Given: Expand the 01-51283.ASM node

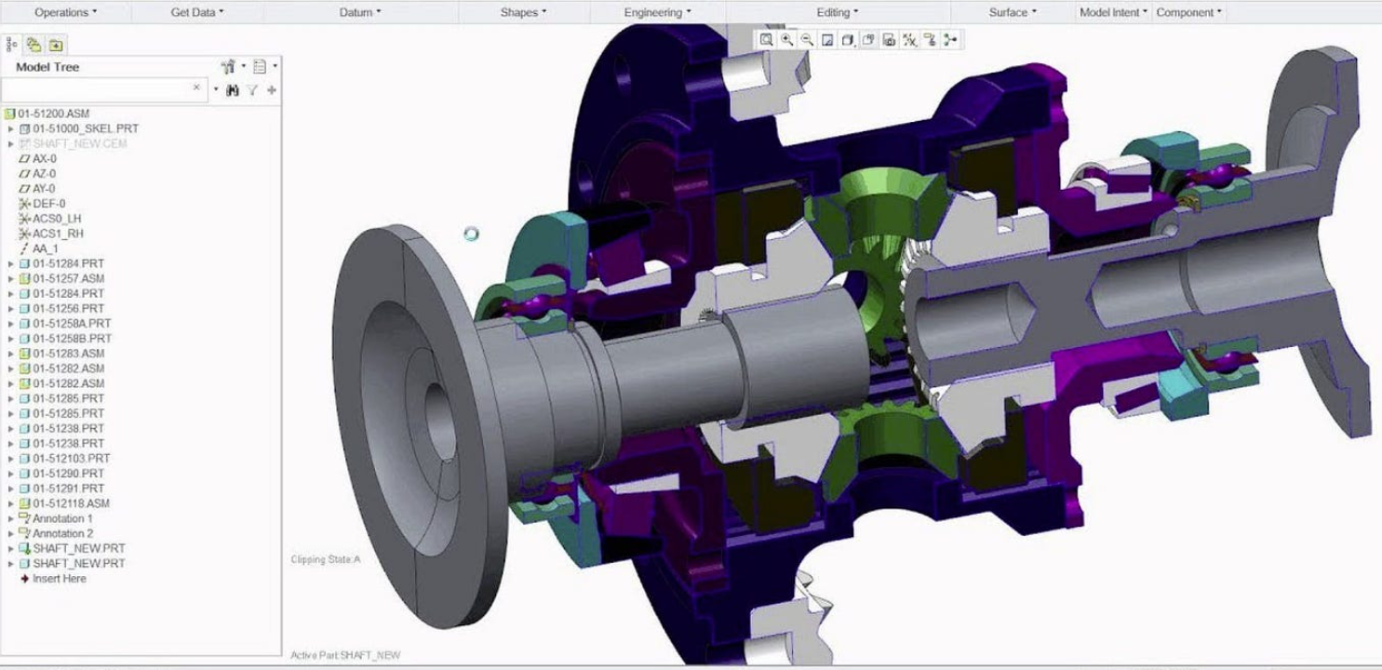Looking at the screenshot, I should pos(11,354).
